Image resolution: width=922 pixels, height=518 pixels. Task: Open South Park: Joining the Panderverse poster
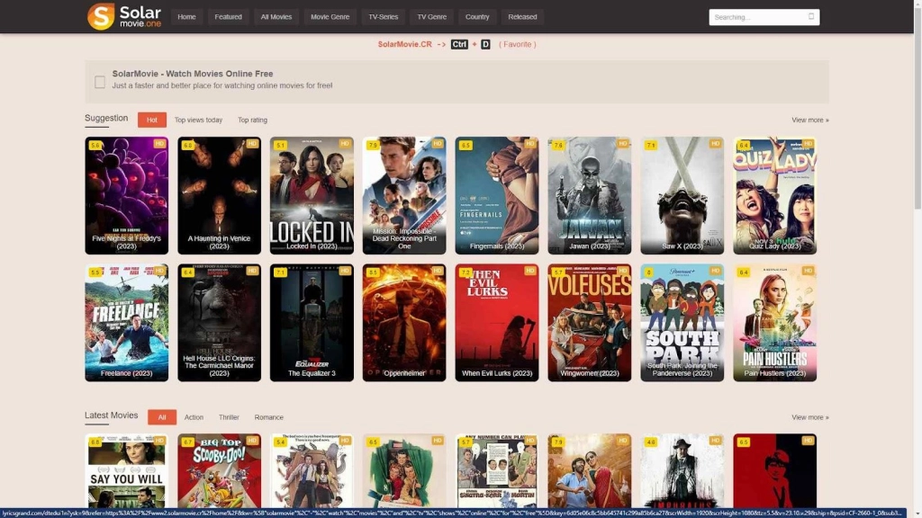(x=682, y=323)
